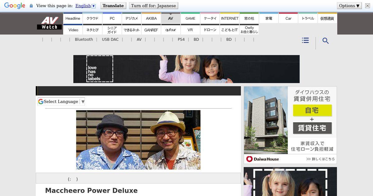
Task: Open the hamburger list menu icon
Action: point(305,40)
